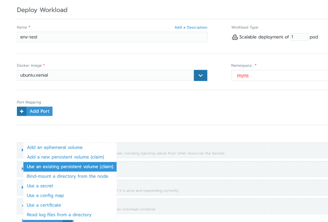This screenshot has width=328, height=222.
Task: Edit the pod count field
Action: (x=299, y=37)
